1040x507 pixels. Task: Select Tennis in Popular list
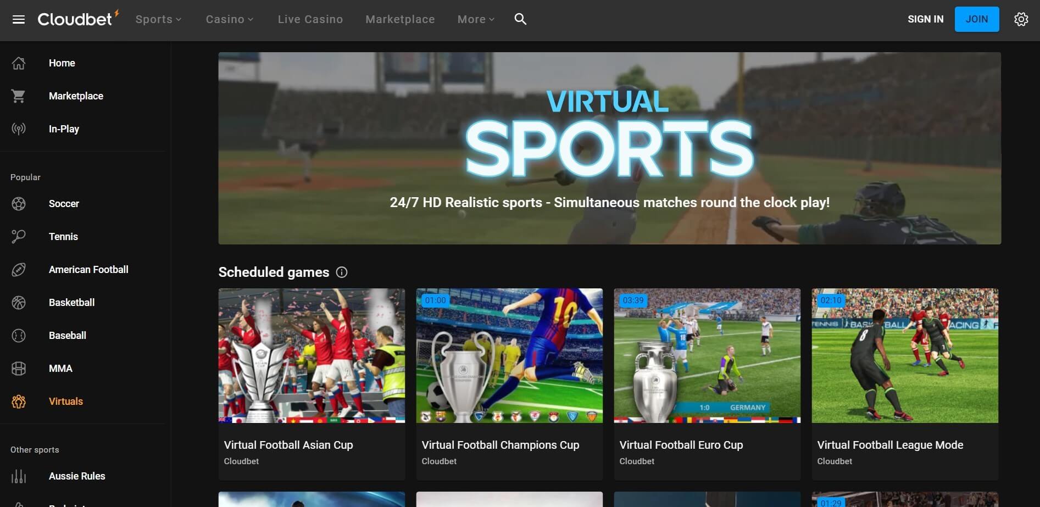63,237
